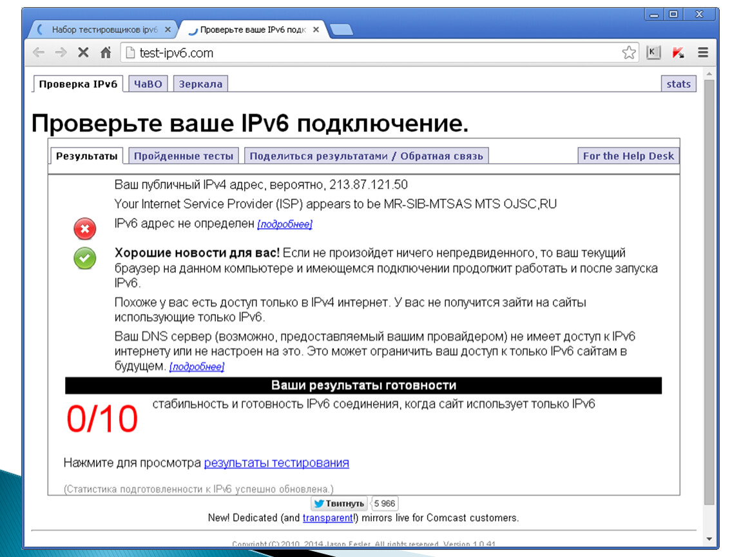Stop page loading with X button
The image size is (741, 557).
(x=83, y=53)
